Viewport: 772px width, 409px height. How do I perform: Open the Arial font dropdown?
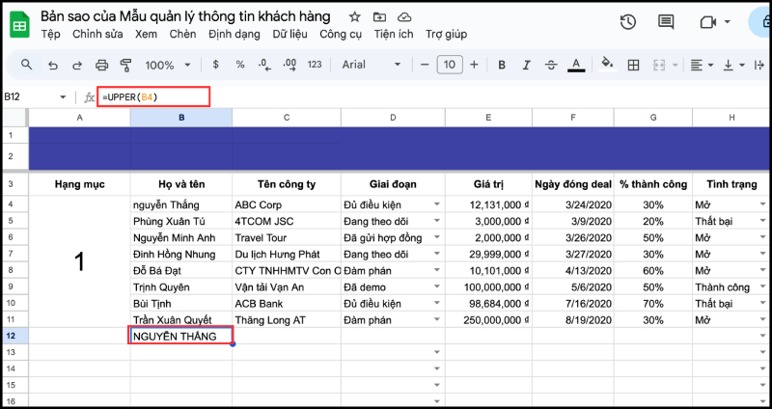click(372, 65)
